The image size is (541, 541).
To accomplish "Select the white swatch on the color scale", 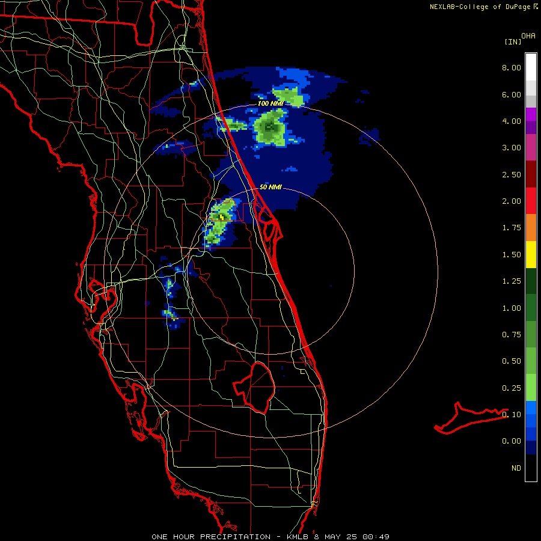I will point(531,67).
